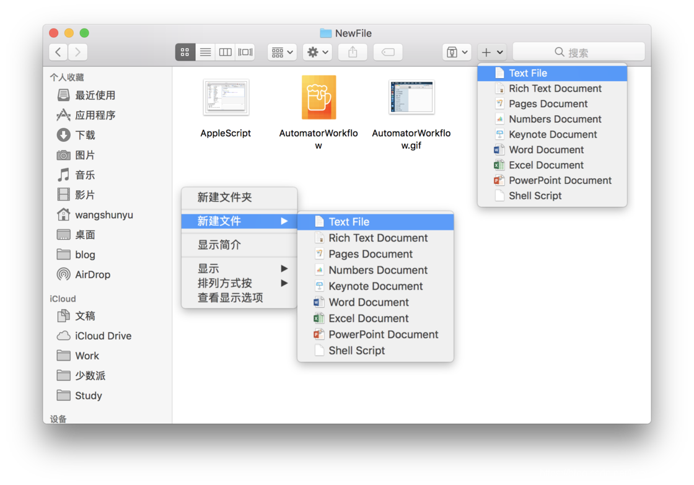Open 下载 in the sidebar
This screenshot has width=694, height=485.
pos(76,135)
